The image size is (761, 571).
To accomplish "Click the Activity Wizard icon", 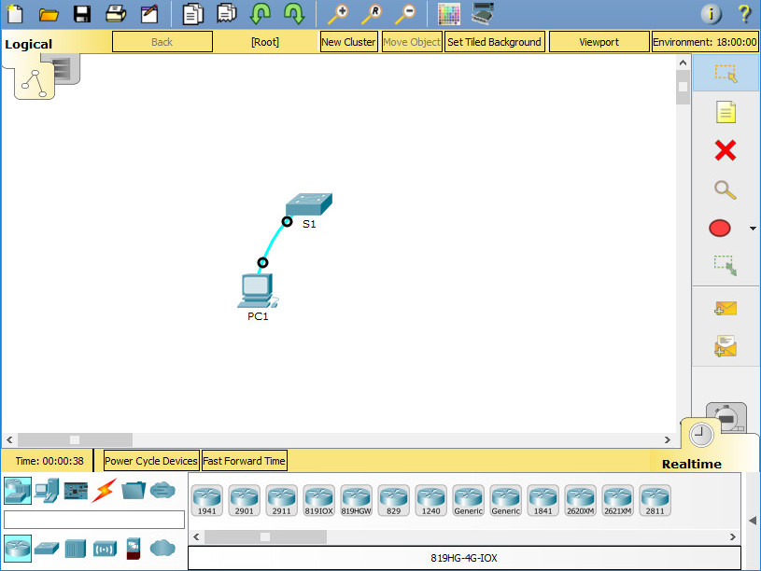I will [149, 13].
